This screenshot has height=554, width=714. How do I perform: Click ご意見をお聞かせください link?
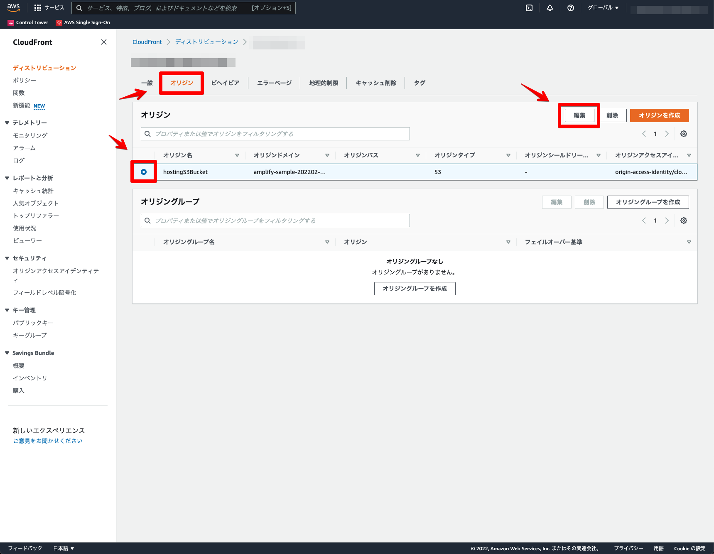(48, 441)
